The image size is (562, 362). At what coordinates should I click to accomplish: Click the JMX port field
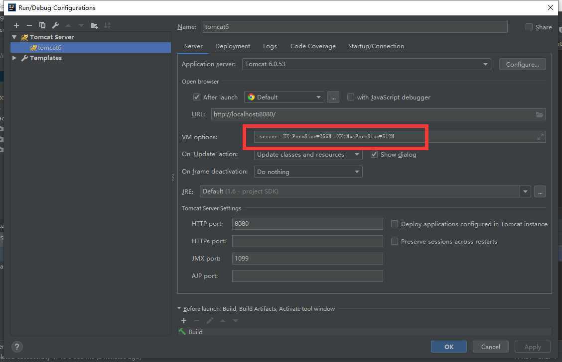pyautogui.click(x=307, y=259)
